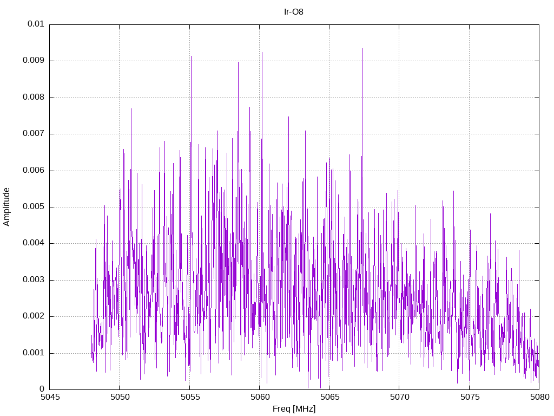Click the y-axis tick label 0.005
Image resolution: width=554 pixels, height=416 pixels.
pos(34,207)
